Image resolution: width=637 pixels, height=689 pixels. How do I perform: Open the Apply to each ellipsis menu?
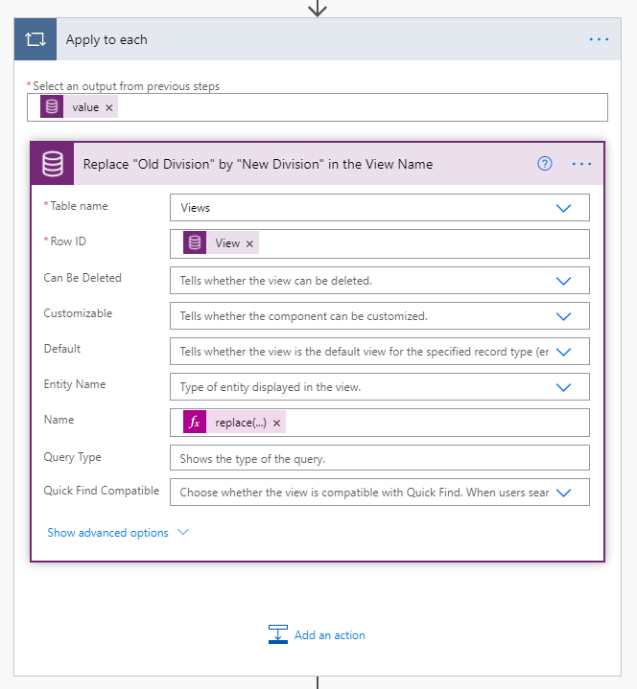click(599, 39)
